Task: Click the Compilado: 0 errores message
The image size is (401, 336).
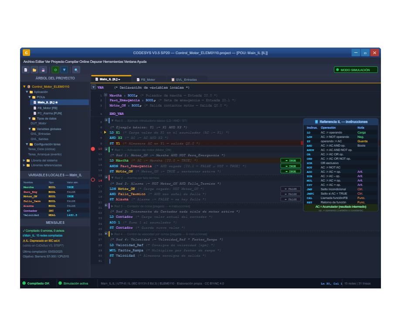Action: 44,231
